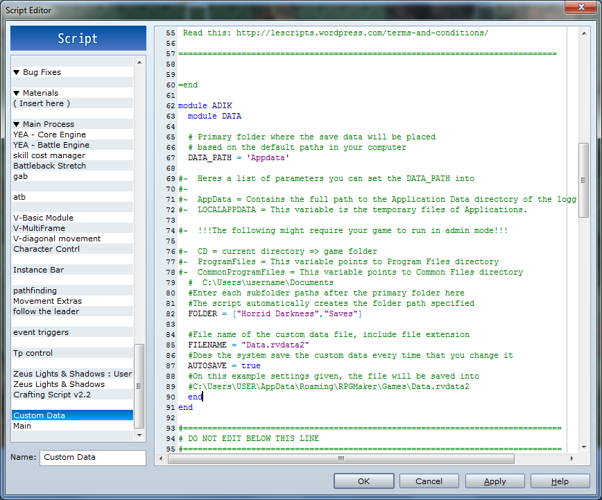This screenshot has width=602, height=500.
Task: Click the 'LOCALAPPDATA' comment line
Action: click(353, 209)
